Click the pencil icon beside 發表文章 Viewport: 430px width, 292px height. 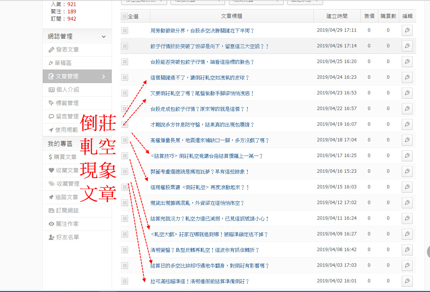[51, 50]
